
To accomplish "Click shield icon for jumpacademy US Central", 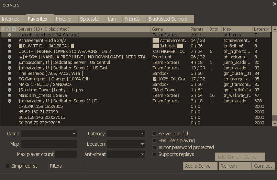I will pyautogui.click(x=9, y=63).
